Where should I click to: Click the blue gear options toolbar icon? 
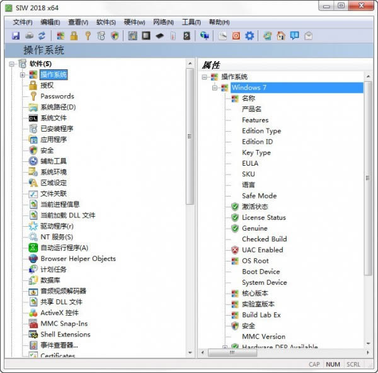tap(249, 36)
